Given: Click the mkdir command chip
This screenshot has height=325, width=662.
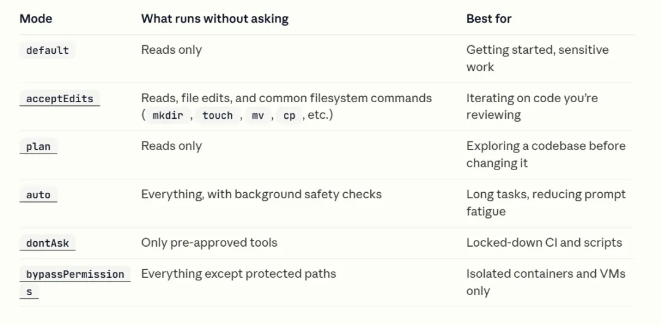Looking at the screenshot, I should tap(167, 115).
